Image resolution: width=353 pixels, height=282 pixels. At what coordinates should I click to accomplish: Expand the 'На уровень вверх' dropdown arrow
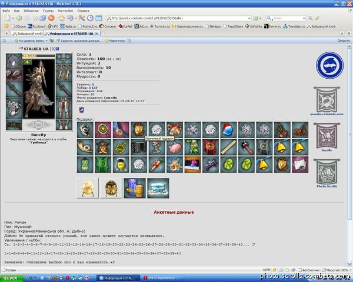pos(46,41)
